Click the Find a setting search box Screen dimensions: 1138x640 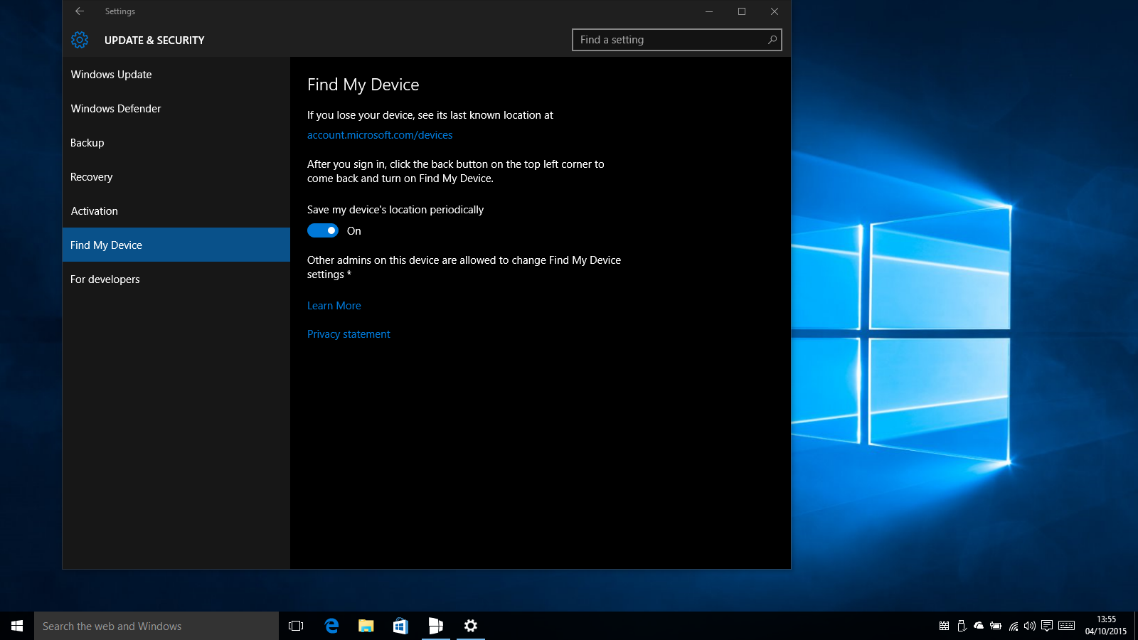[677, 40]
